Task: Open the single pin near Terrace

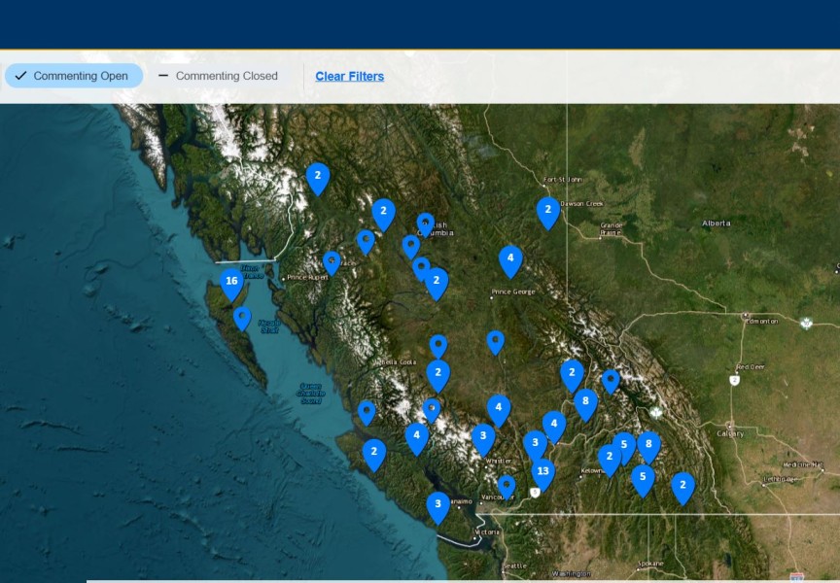Action: [x=332, y=261]
